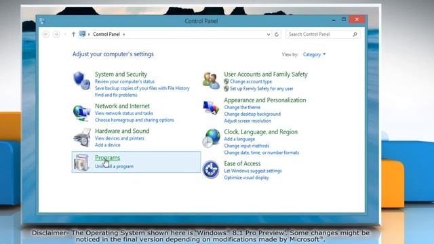Minimize the Control Panel window

334,20
